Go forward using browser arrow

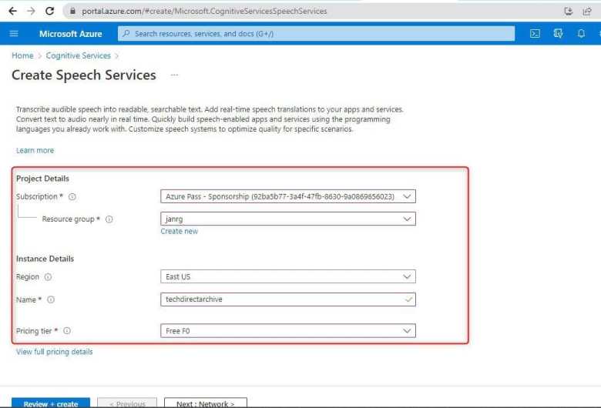click(31, 11)
